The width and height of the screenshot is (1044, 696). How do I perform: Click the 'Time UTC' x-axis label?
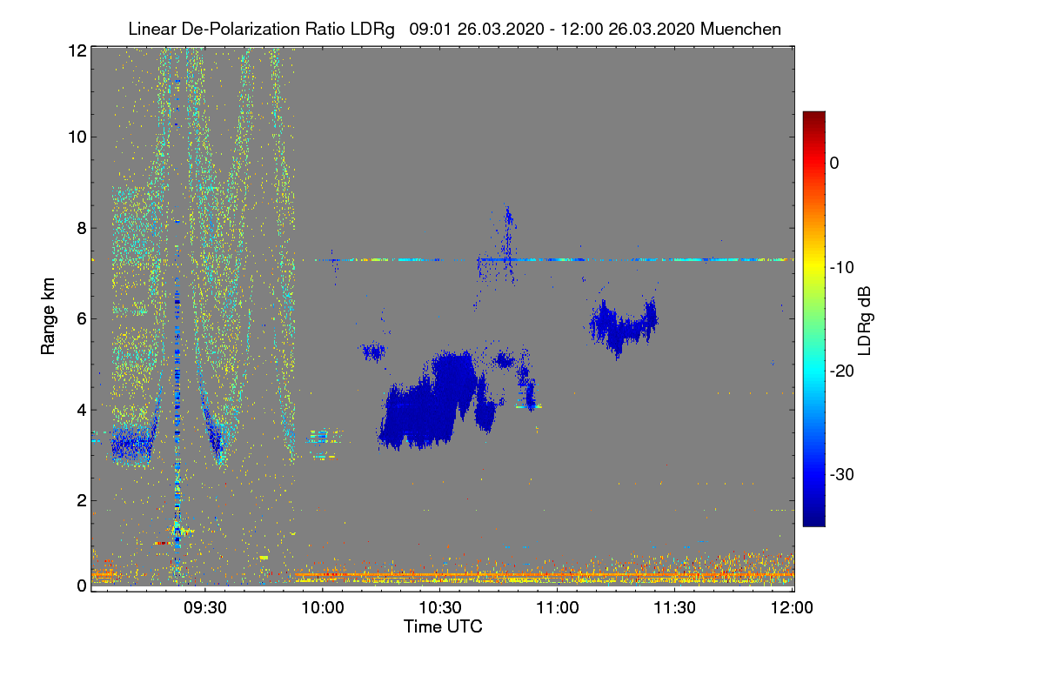tap(443, 626)
